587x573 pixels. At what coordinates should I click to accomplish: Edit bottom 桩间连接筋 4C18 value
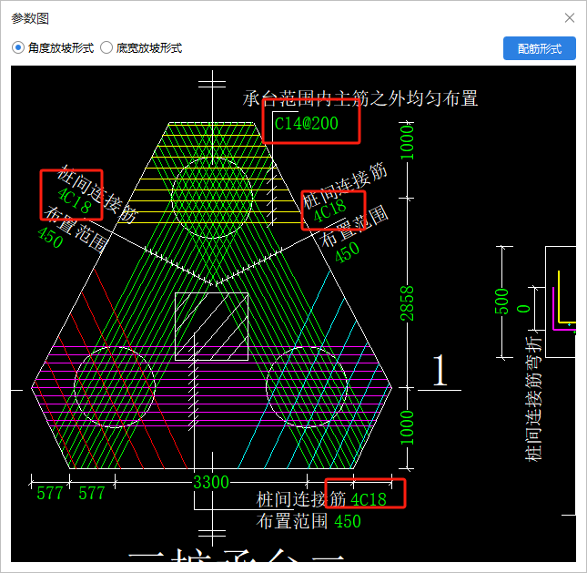click(x=369, y=499)
